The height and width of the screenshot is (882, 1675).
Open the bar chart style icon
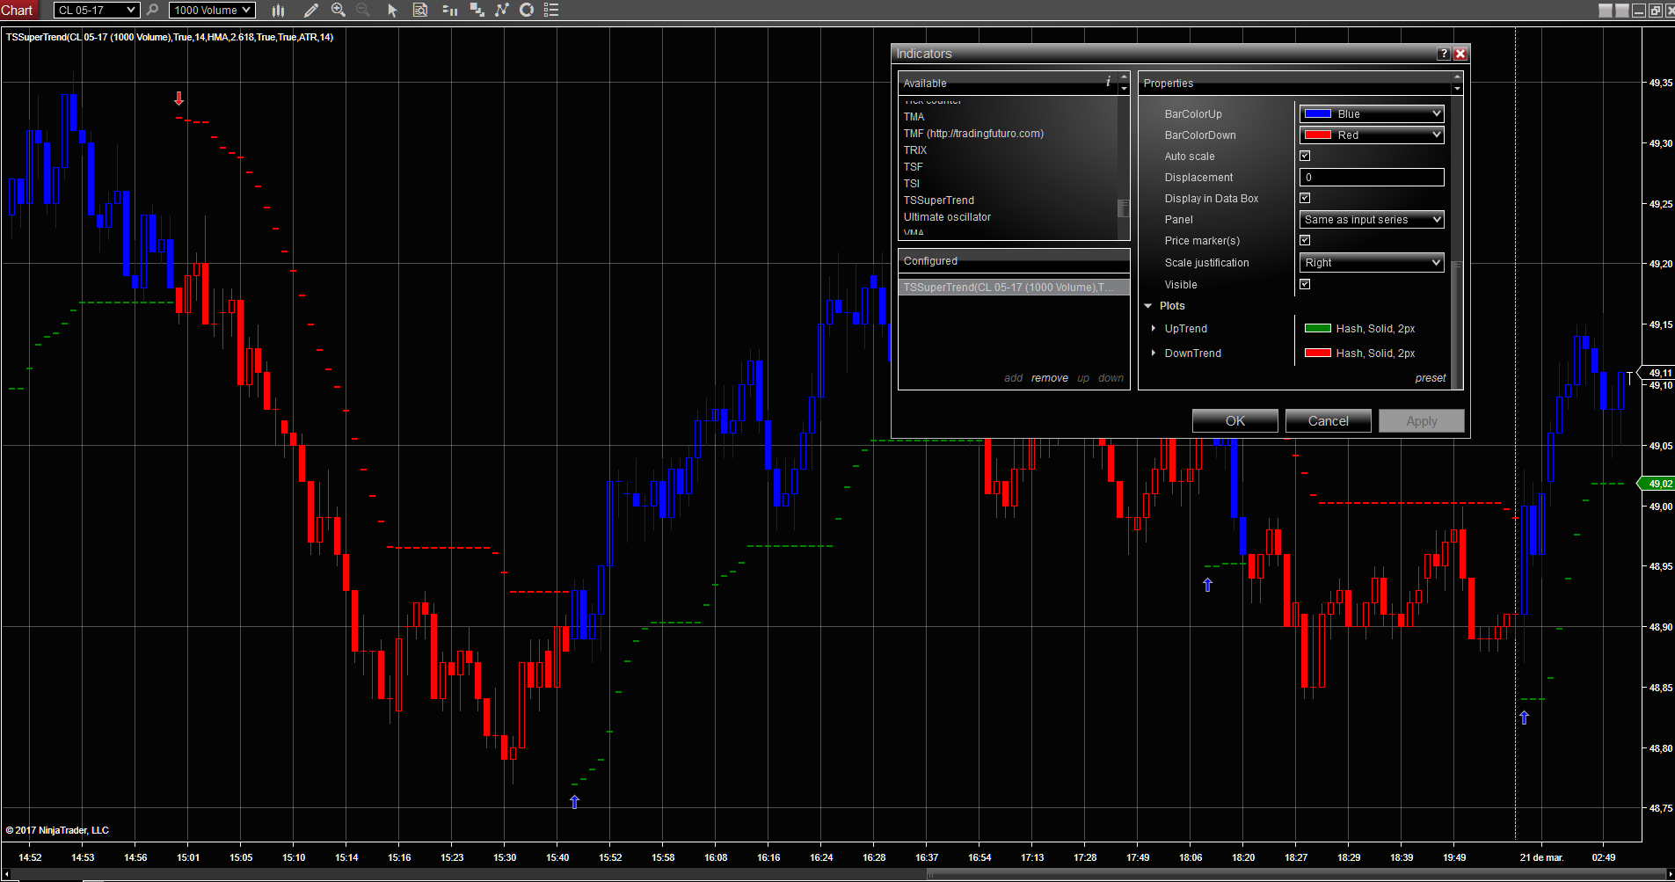coord(278,11)
